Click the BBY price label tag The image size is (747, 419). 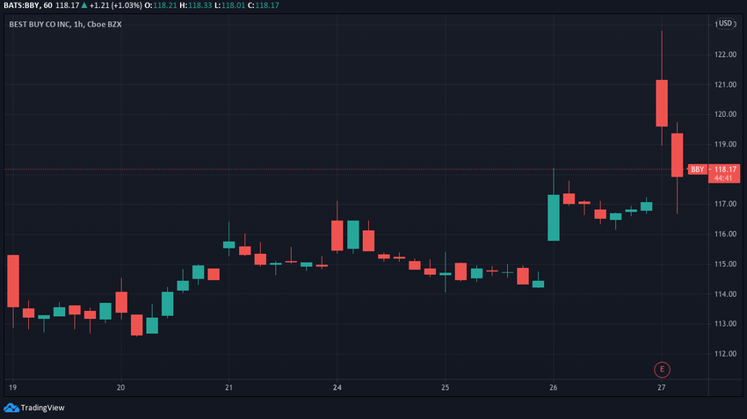point(698,170)
